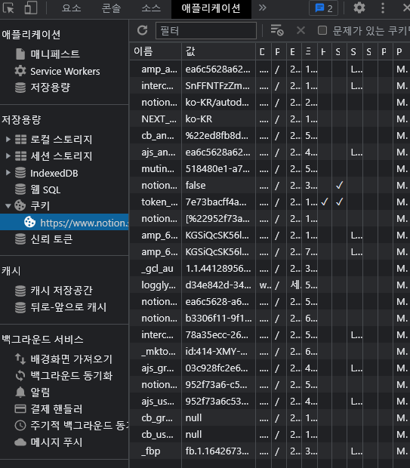
Task: Select the cb_an cookie row name
Action: click(158, 136)
